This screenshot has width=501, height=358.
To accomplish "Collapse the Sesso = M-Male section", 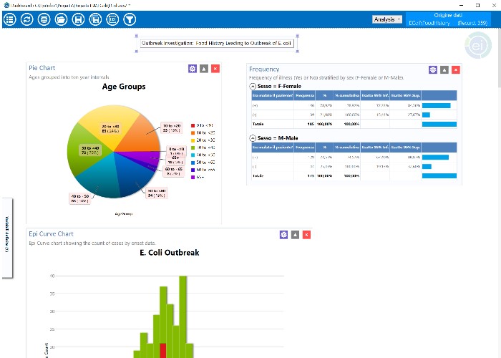I will 253,138.
